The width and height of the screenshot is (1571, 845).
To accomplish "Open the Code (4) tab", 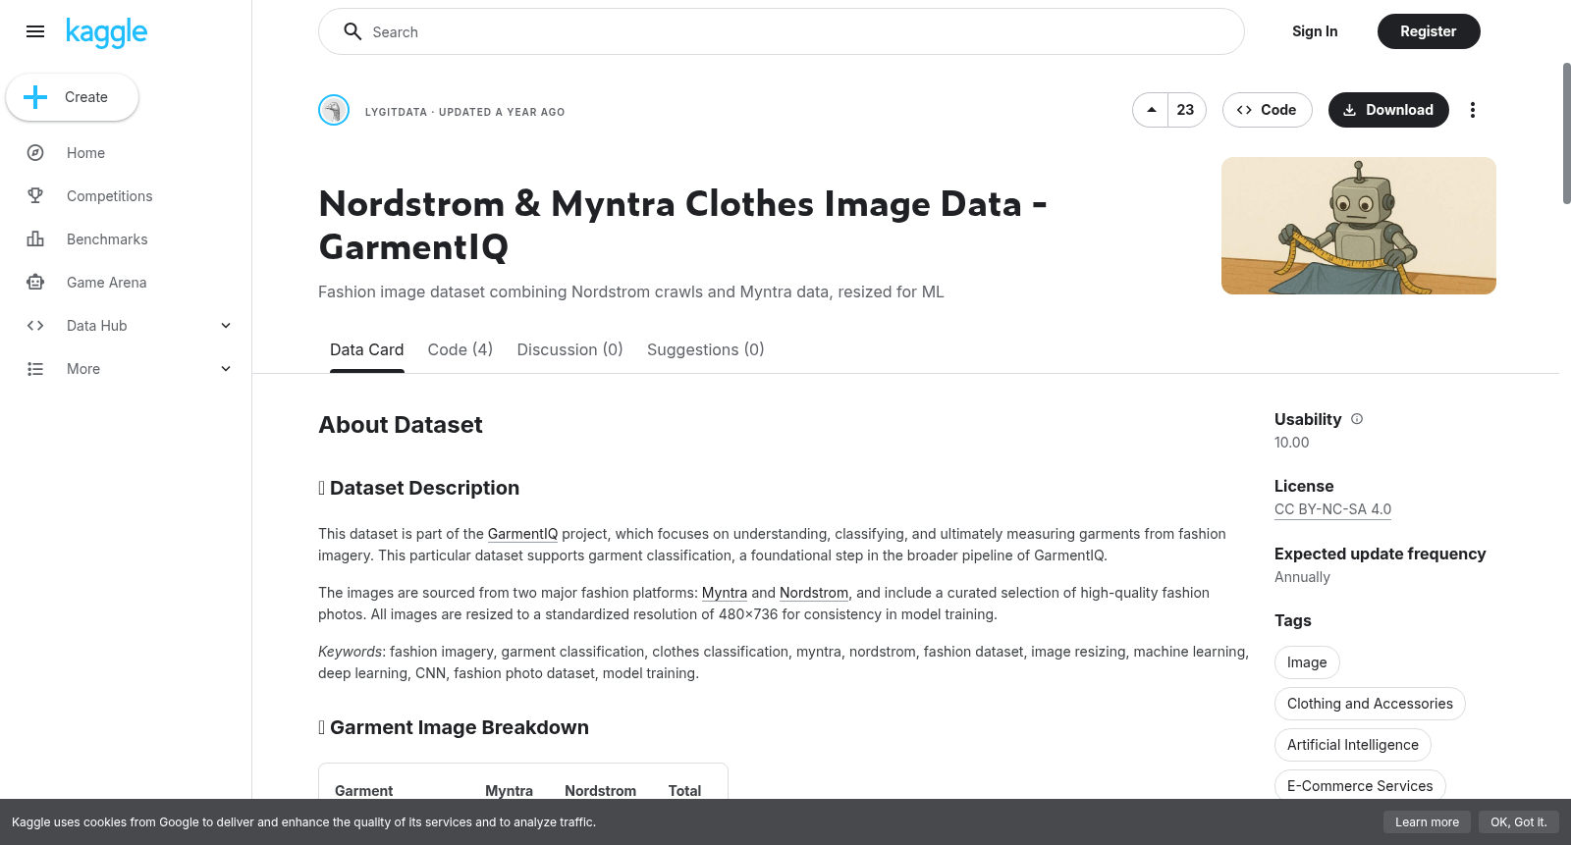I will [460, 349].
